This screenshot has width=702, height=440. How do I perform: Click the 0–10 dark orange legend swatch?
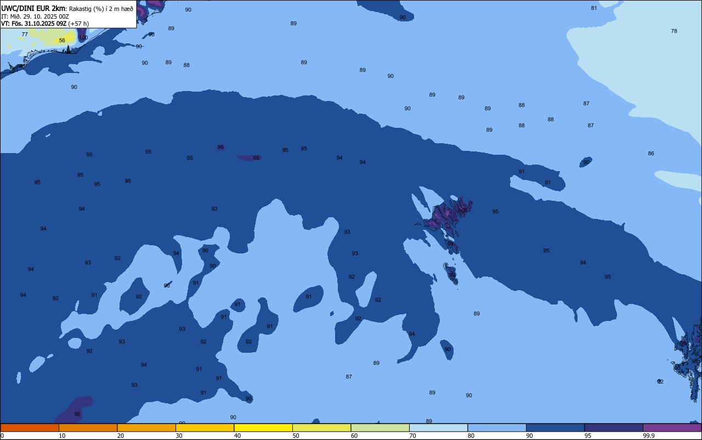click(x=30, y=427)
